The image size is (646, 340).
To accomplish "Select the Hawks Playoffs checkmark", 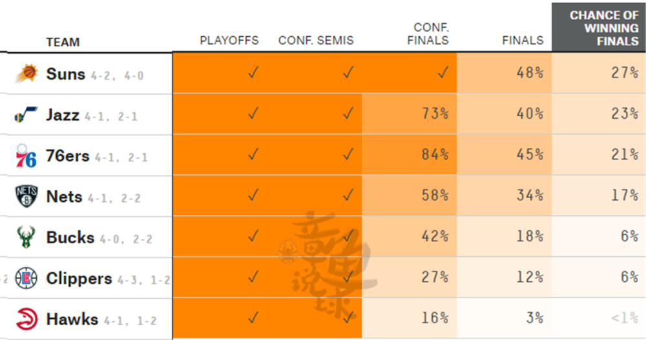I will coord(253,317).
